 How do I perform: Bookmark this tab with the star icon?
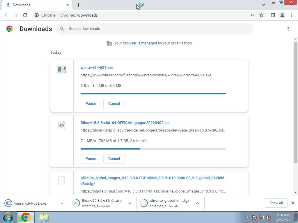(x=261, y=15)
